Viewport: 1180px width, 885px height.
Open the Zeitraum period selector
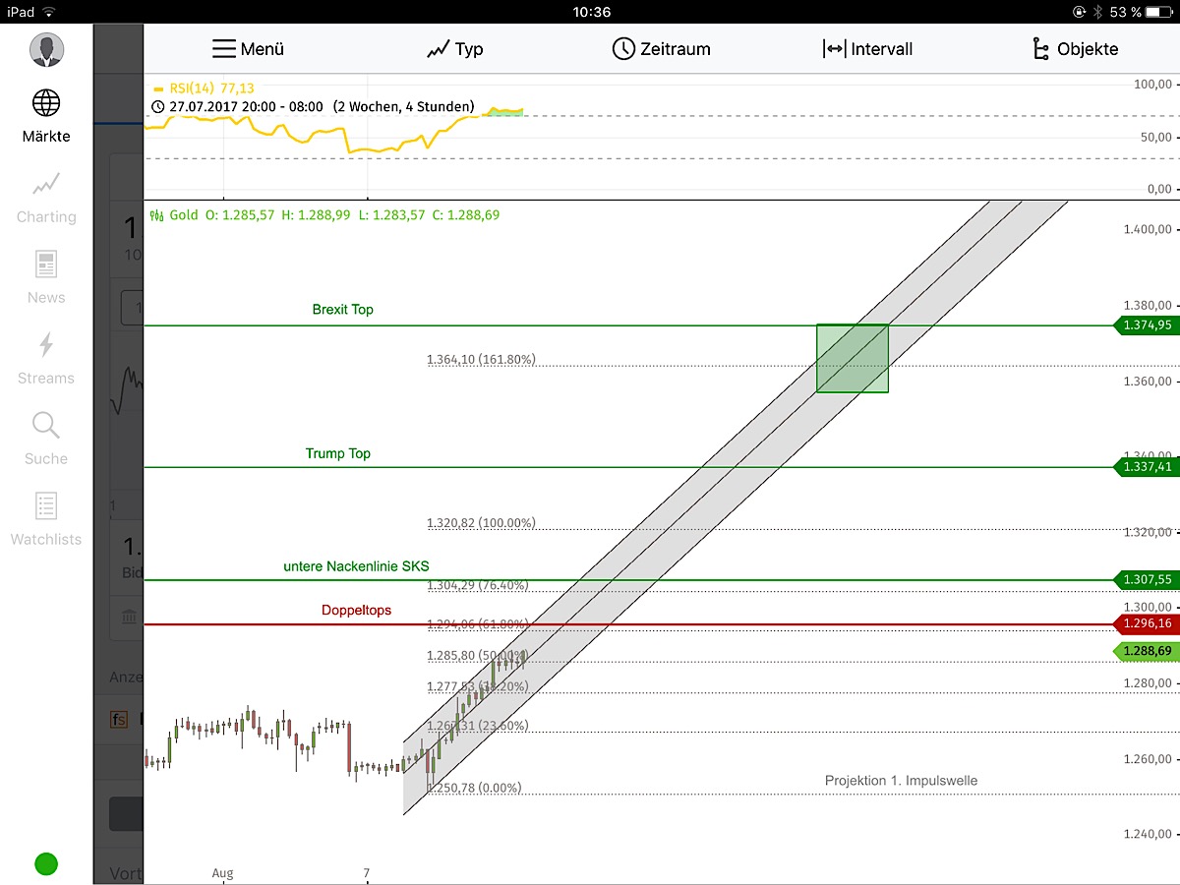pyautogui.click(x=661, y=48)
